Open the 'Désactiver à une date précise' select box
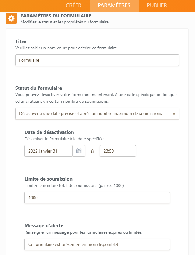 click(x=91, y=113)
